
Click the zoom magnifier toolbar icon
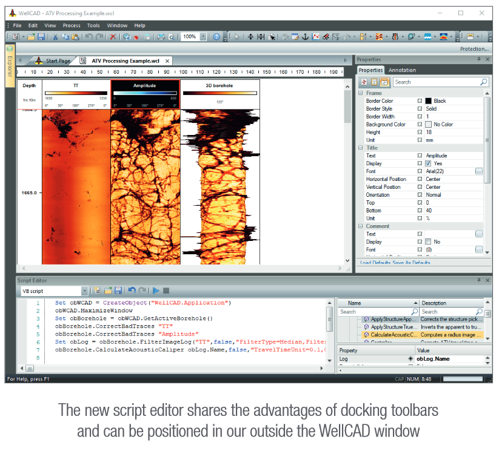coord(127,37)
